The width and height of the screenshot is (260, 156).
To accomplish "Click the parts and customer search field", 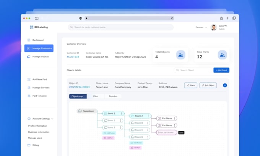I will (x=121, y=27).
